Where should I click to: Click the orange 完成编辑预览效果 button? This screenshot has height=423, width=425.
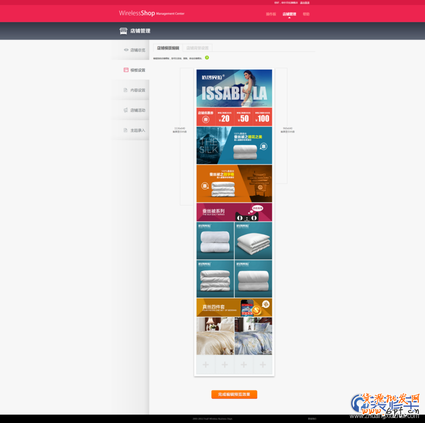234,394
